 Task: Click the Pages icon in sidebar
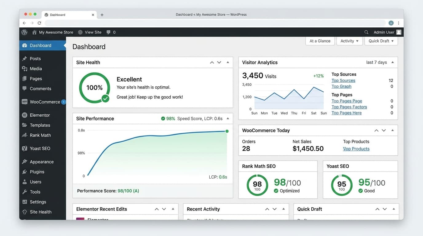tap(25, 79)
